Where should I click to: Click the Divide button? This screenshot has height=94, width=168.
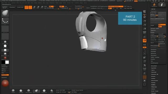coord(154,26)
